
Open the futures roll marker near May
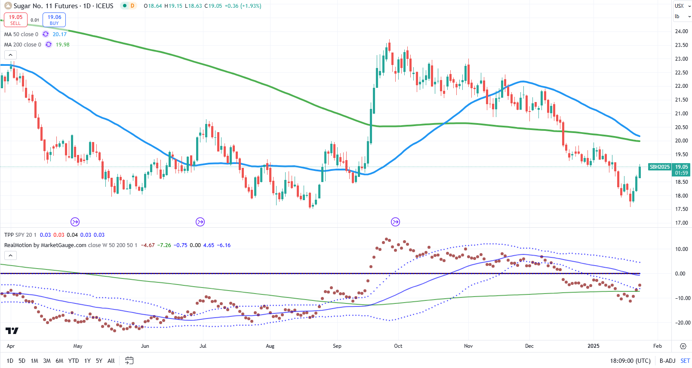(x=75, y=222)
